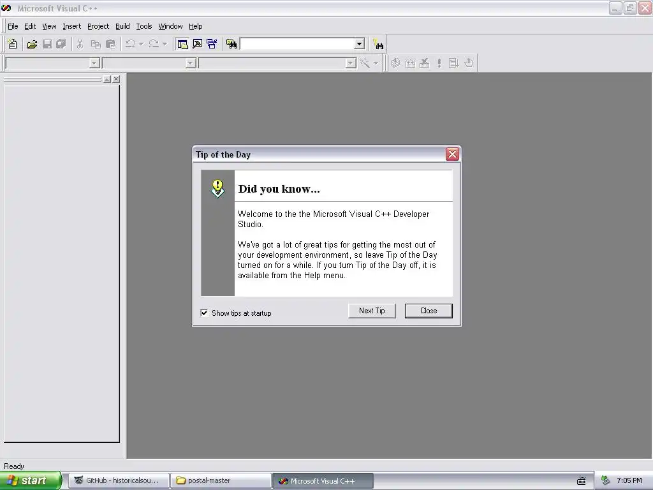Click the Windows start button
The height and width of the screenshot is (490, 653).
coord(31,481)
